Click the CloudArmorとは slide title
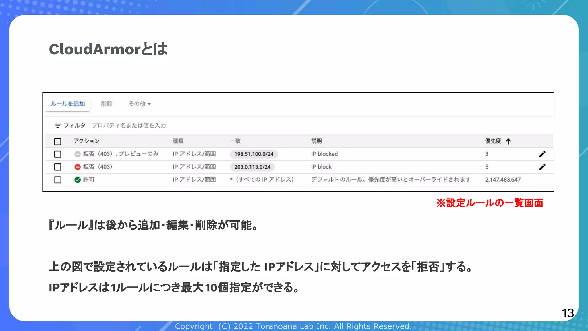The height and width of the screenshot is (331, 588). click(108, 49)
